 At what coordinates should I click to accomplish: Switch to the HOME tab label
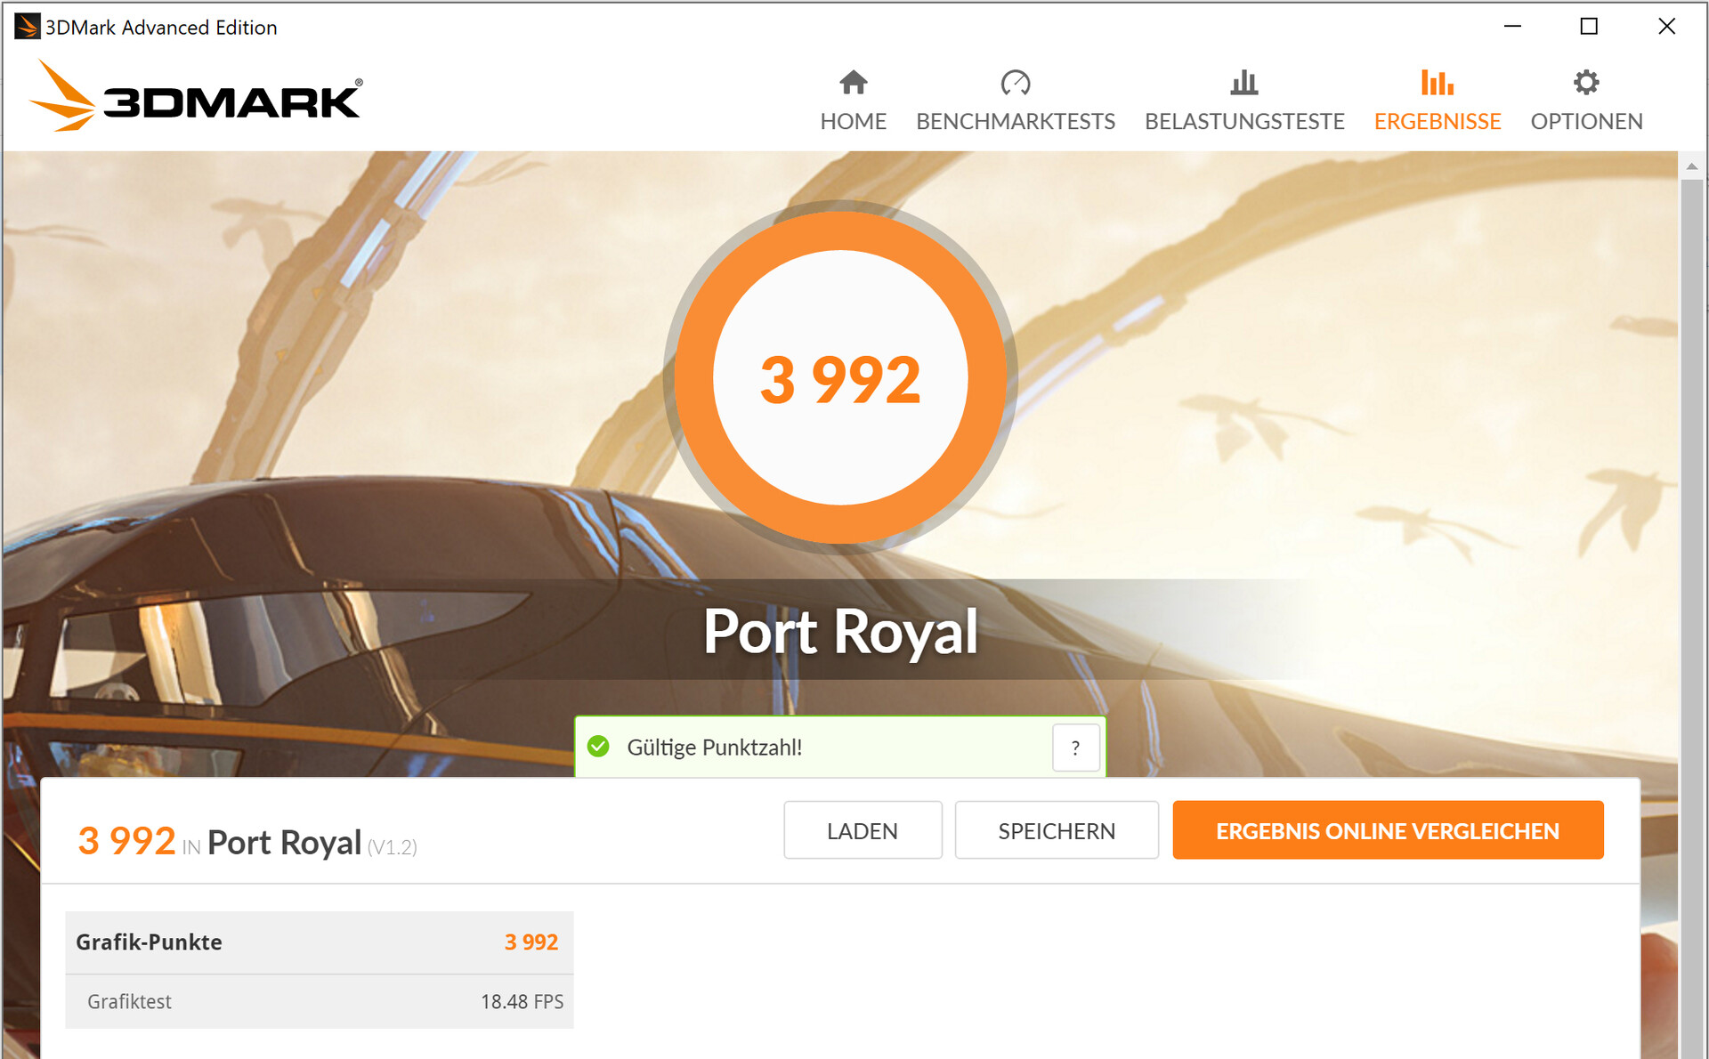tap(853, 121)
